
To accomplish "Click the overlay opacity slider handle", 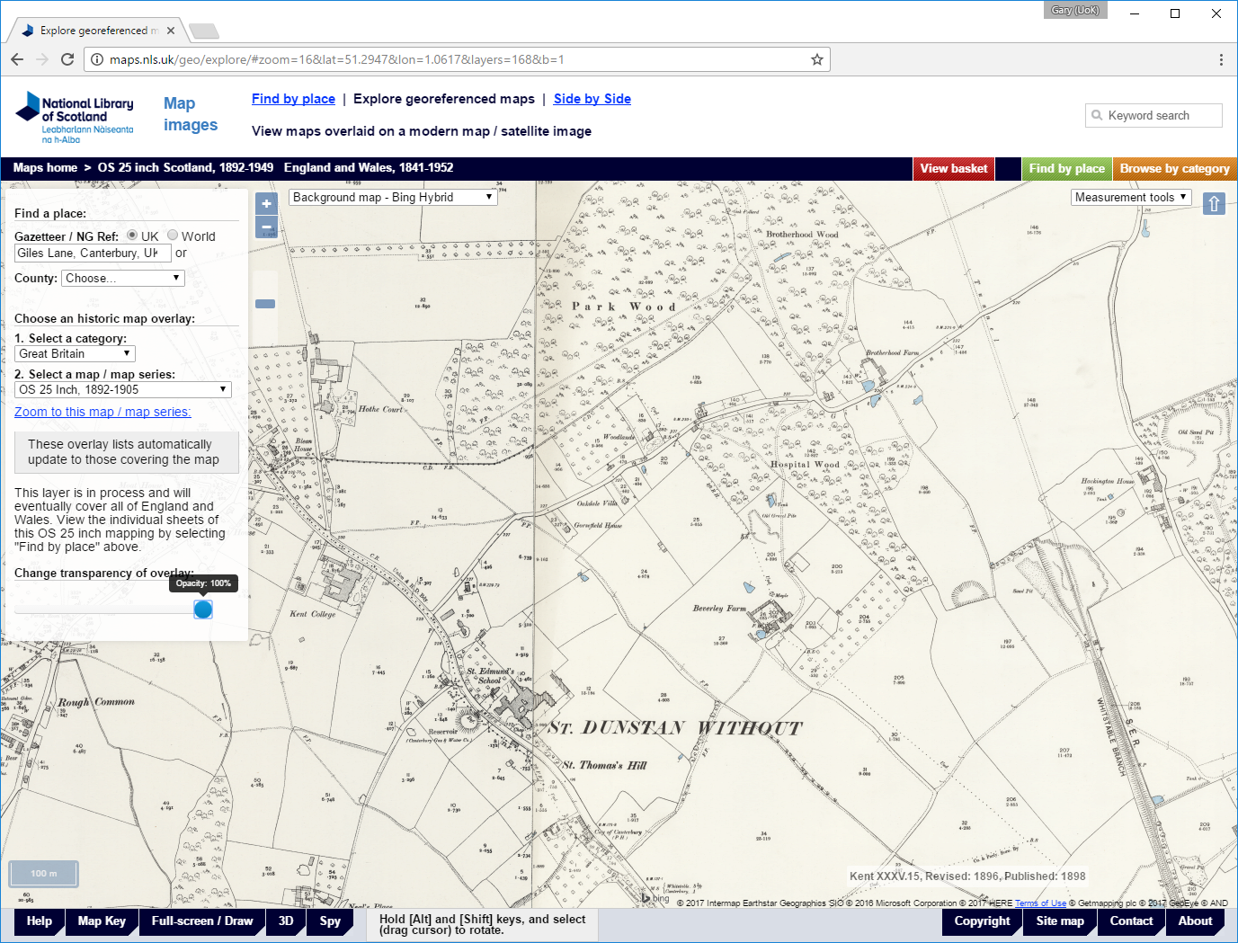I will (203, 609).
